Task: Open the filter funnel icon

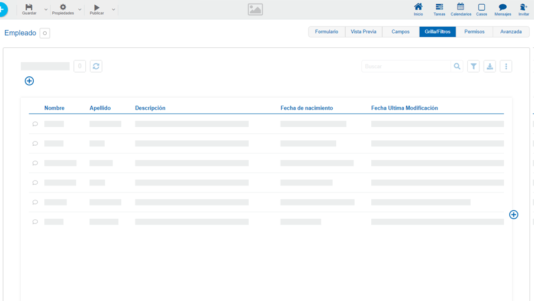Action: [x=474, y=66]
